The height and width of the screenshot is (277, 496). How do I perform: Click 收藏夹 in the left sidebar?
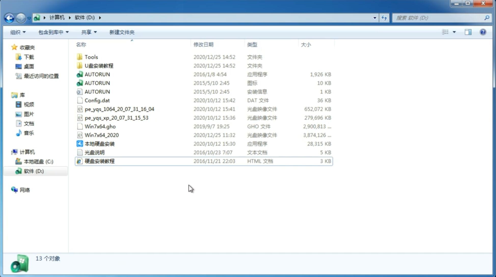tap(30, 47)
